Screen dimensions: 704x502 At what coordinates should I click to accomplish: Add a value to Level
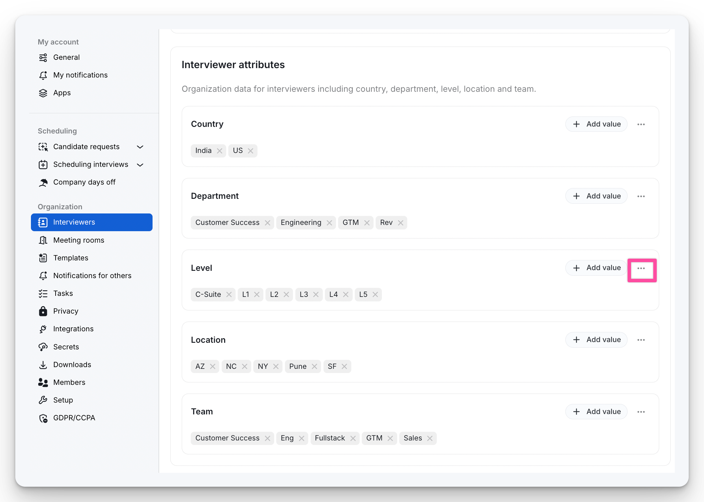click(596, 268)
